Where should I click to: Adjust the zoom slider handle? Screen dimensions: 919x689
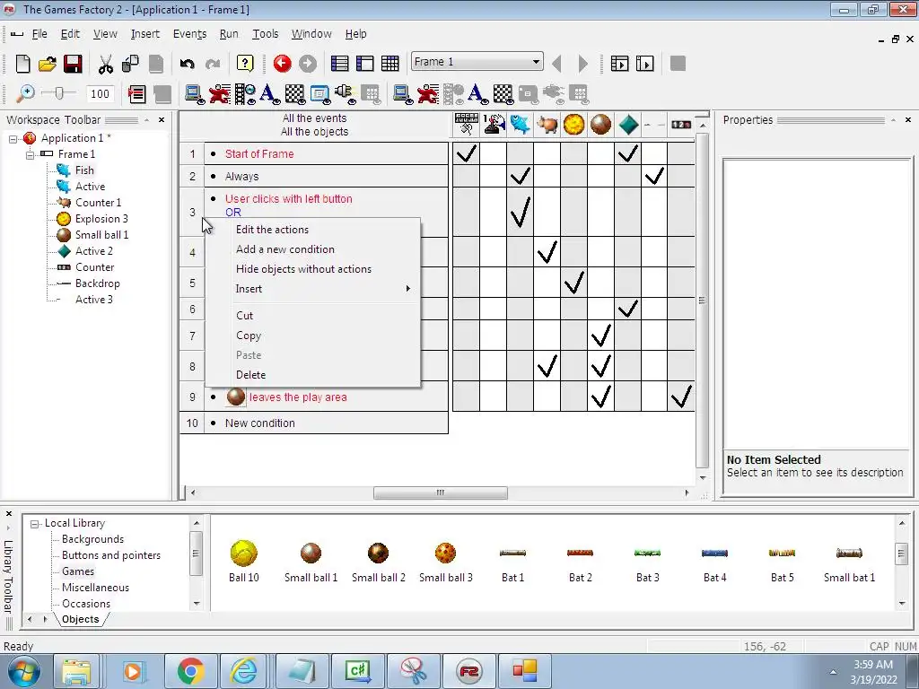pyautogui.click(x=58, y=93)
